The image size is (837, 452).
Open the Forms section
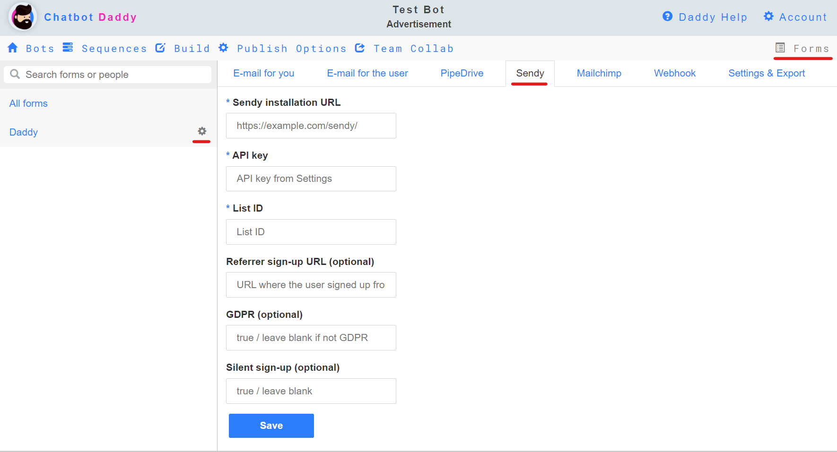pyautogui.click(x=811, y=49)
